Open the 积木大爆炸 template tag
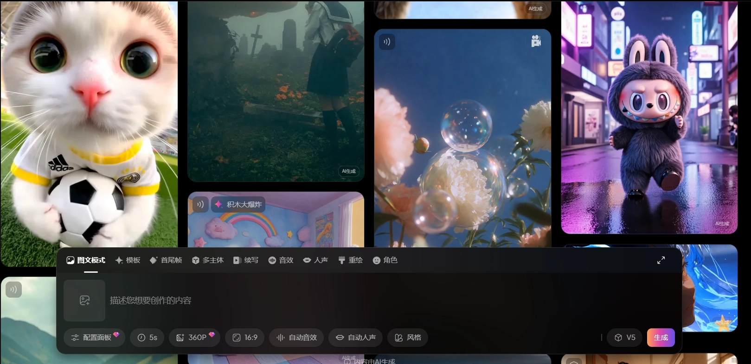Viewport: 751px width, 364px height. (x=238, y=204)
